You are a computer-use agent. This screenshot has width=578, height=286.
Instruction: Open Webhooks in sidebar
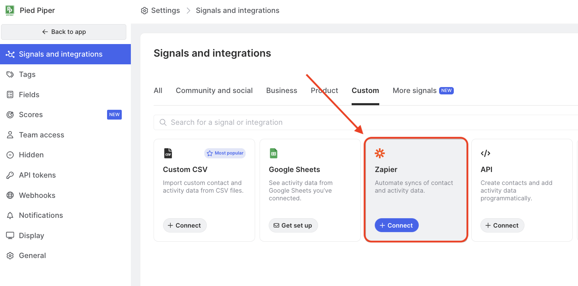coord(65,195)
